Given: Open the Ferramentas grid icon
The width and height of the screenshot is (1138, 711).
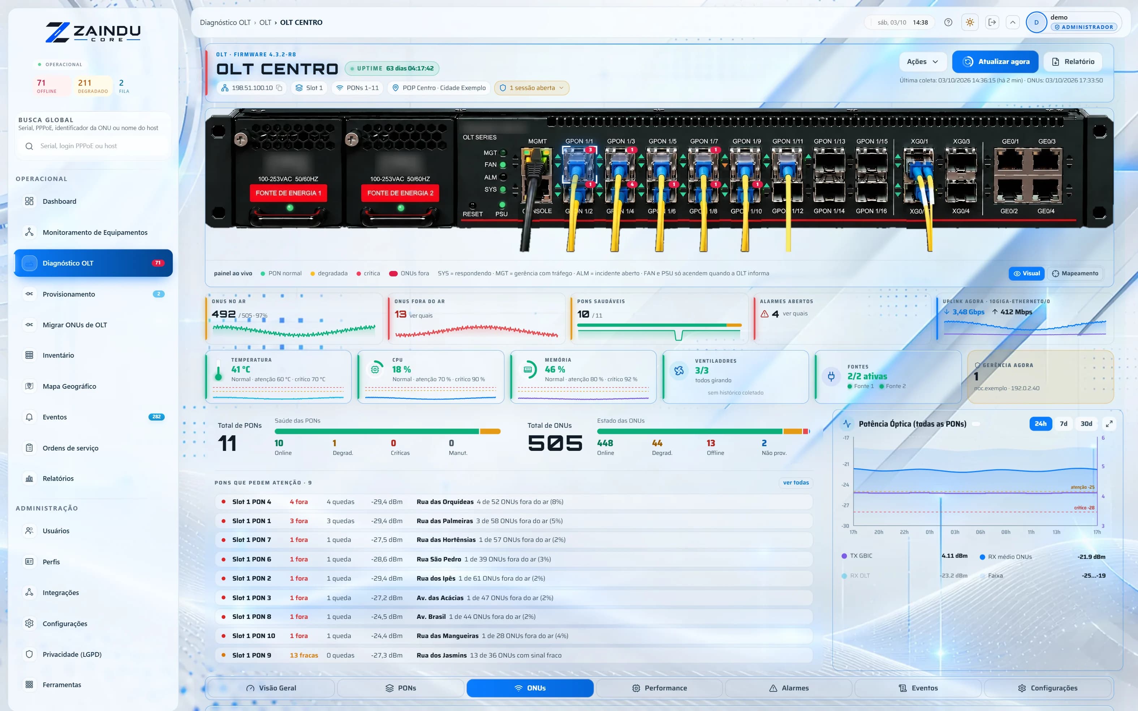Looking at the screenshot, I should tap(29, 685).
